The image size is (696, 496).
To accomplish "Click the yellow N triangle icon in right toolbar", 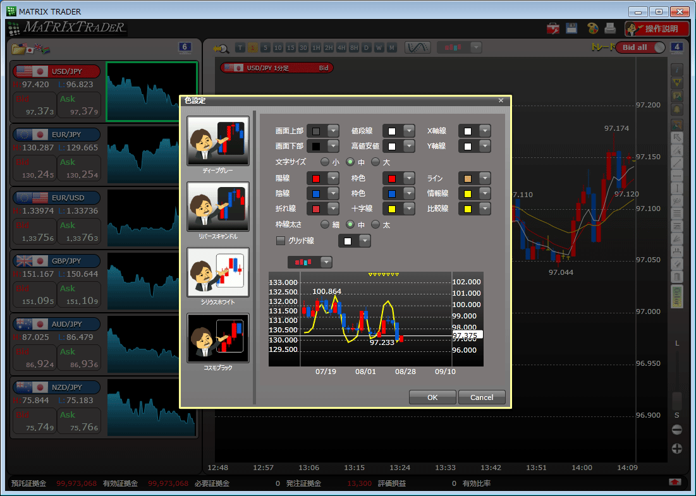I will coord(677,83).
